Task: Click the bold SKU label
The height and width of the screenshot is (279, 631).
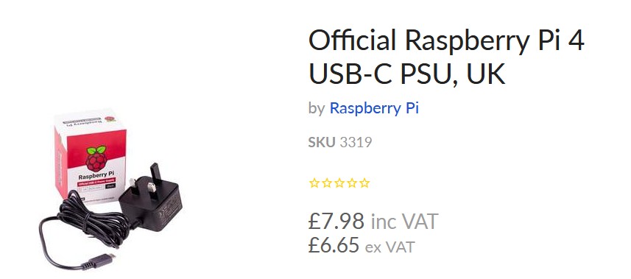Action: [322, 142]
